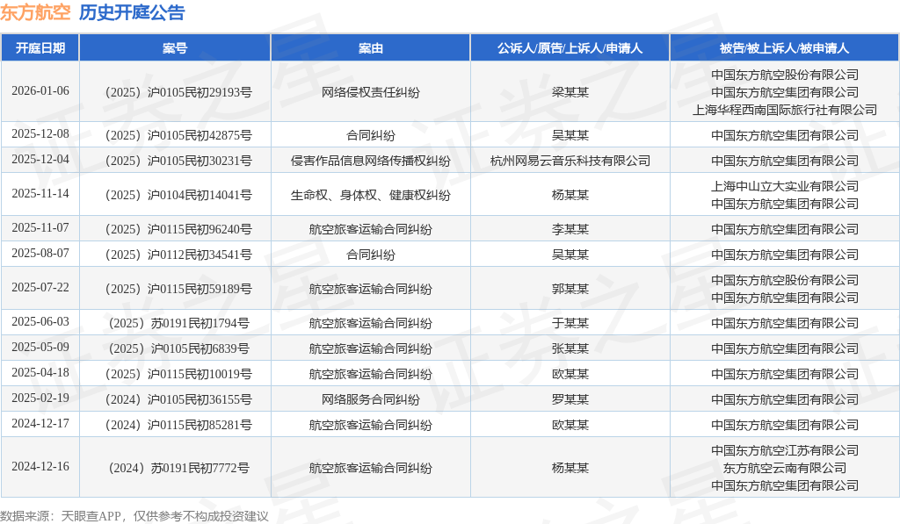The width and height of the screenshot is (900, 524).
Task: Click date cell 2025-12-04
Action: (40, 160)
